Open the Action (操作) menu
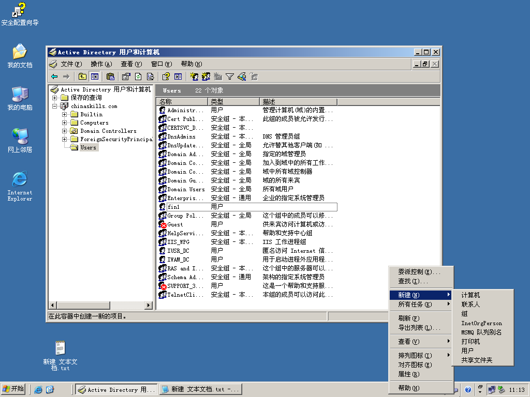530x397 pixels. 101,64
